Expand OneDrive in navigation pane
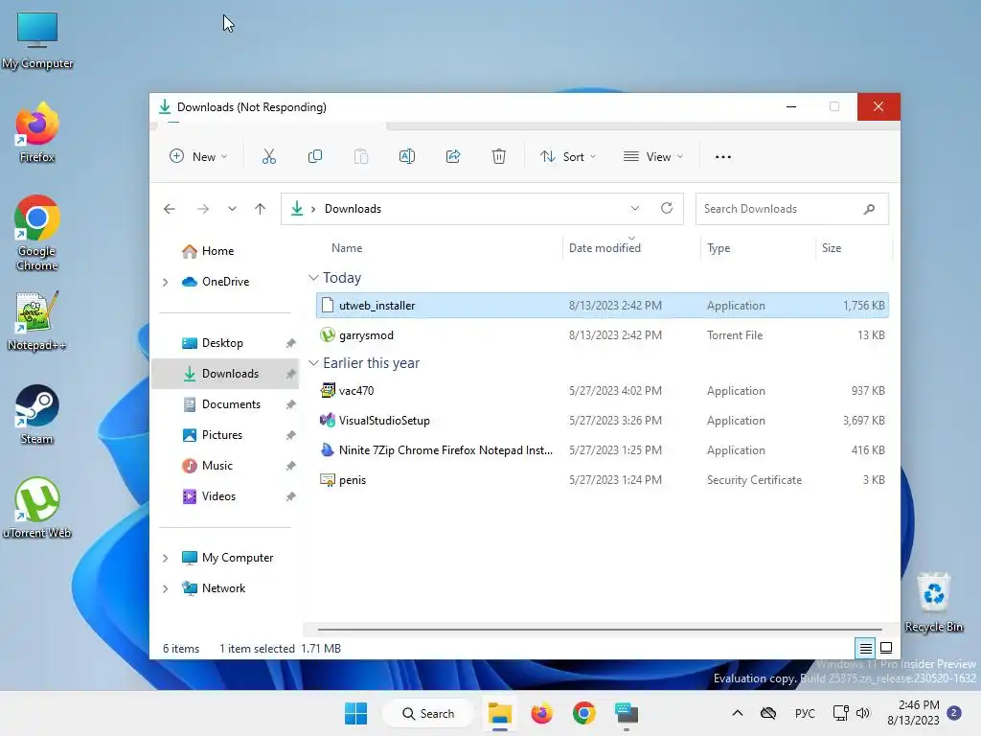Viewport: 981px width, 736px height. [x=165, y=283]
